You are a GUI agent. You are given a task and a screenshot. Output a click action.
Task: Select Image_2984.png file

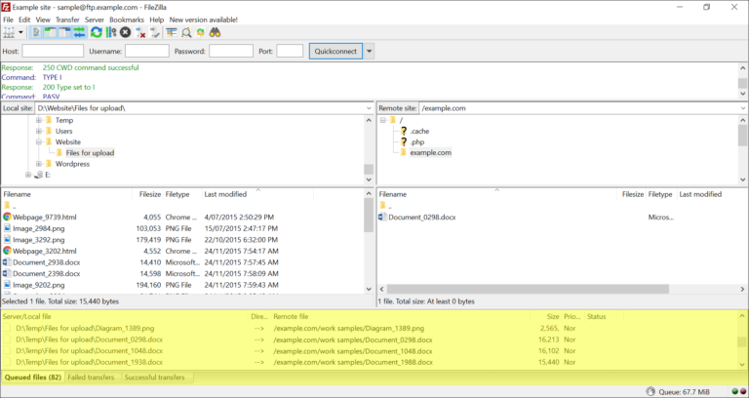click(39, 228)
